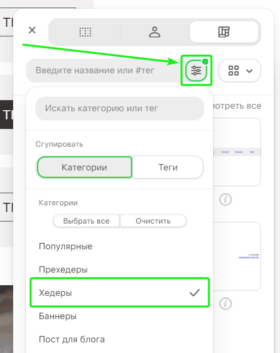The height and width of the screenshot is (353, 280).
Task: Click the filter sliders icon button
Action: tap(196, 71)
